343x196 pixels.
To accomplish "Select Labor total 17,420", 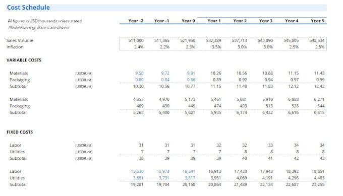I will [x=241, y=171].
